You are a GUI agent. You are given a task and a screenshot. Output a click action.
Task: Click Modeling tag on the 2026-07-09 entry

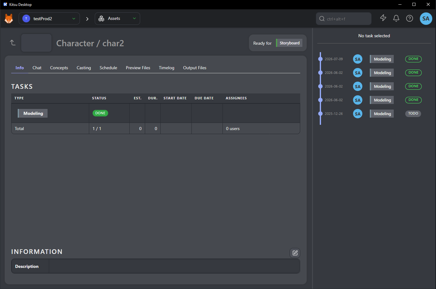coord(382,59)
